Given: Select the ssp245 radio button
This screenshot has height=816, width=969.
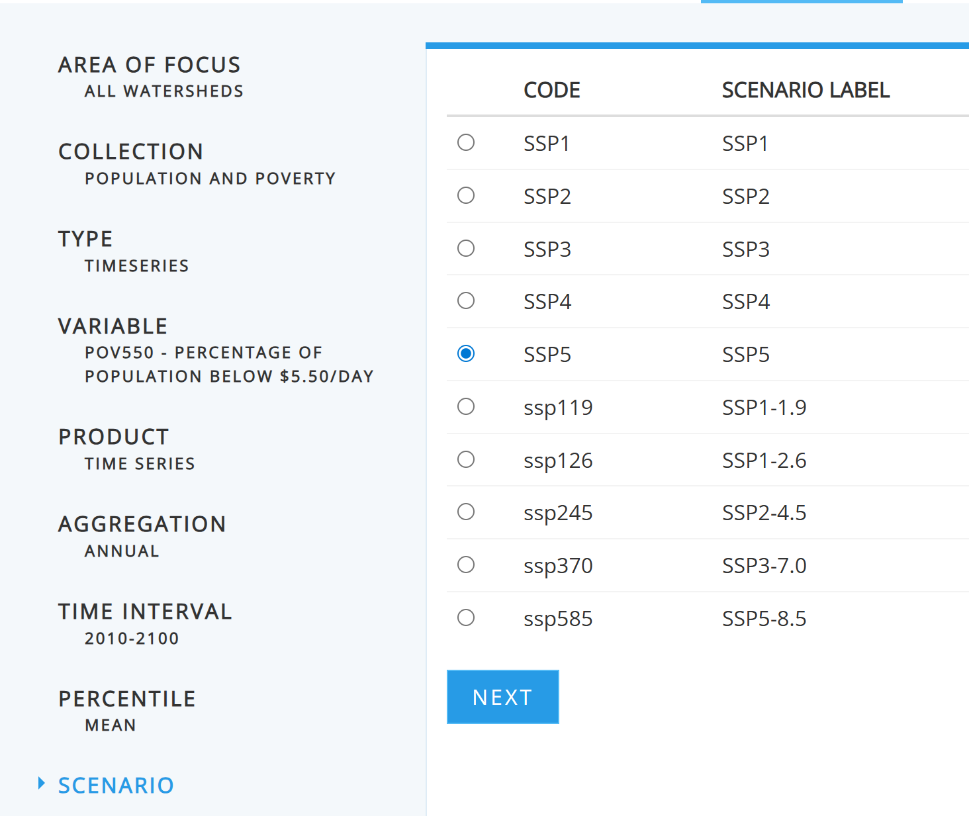Looking at the screenshot, I should [x=466, y=512].
